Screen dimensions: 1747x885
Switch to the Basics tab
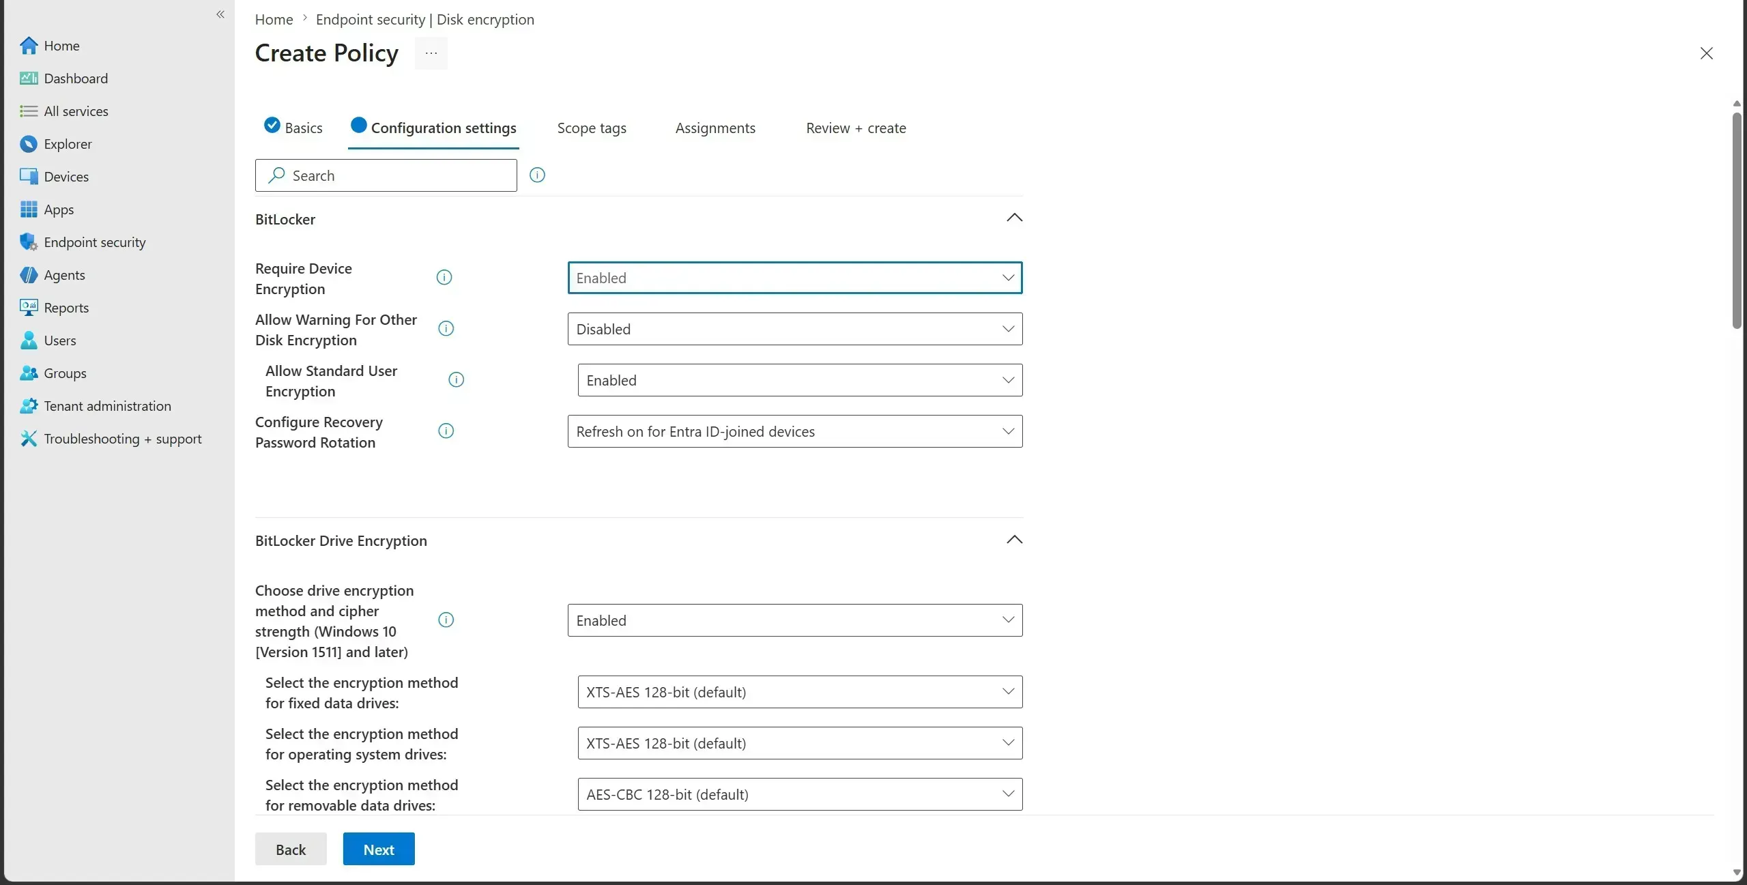click(293, 128)
